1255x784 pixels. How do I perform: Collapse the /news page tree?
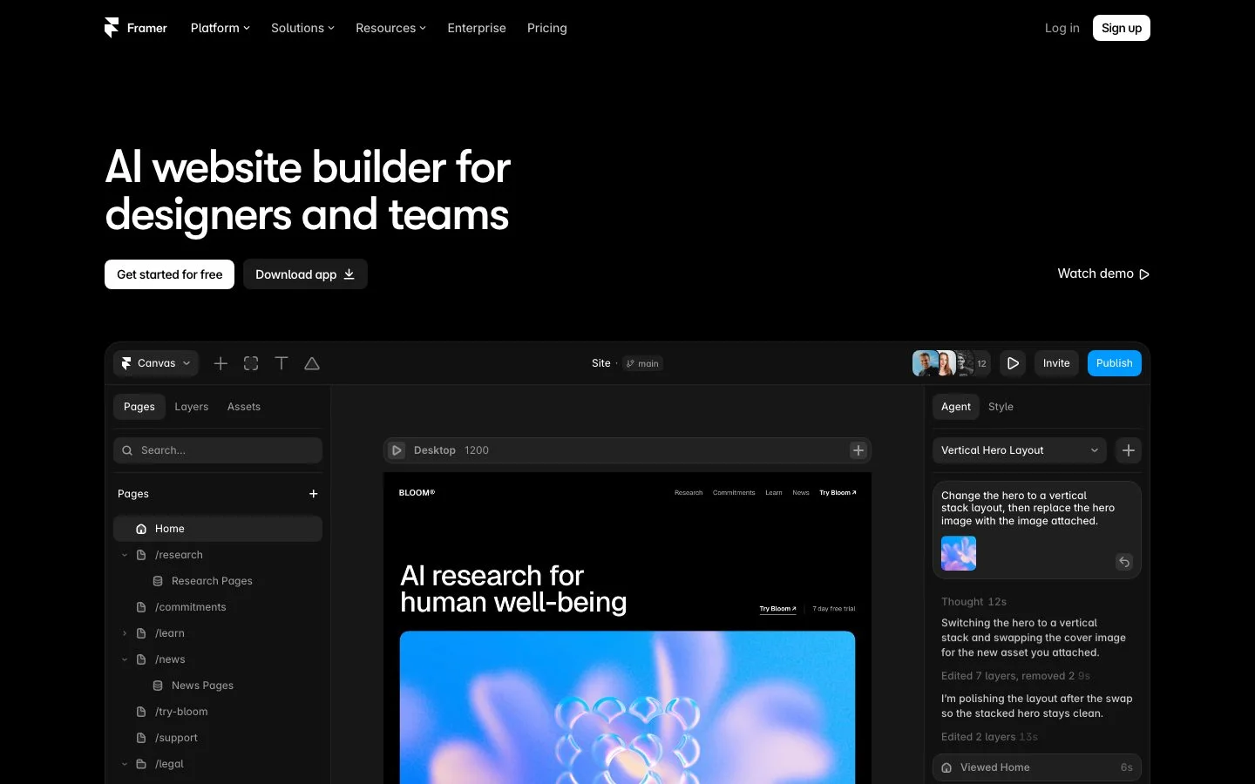[x=125, y=659]
